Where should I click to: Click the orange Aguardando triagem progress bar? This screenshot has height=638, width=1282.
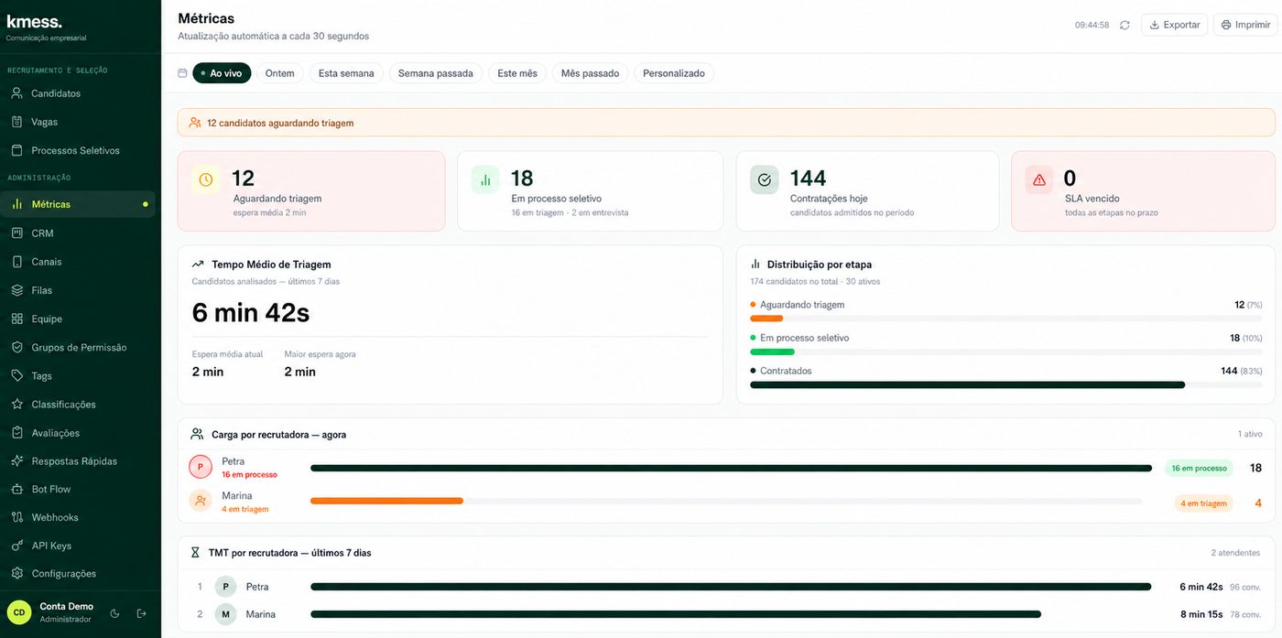pyautogui.click(x=766, y=319)
